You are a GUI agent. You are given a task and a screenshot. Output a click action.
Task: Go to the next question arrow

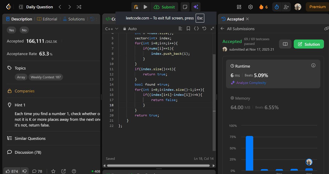point(70,7)
